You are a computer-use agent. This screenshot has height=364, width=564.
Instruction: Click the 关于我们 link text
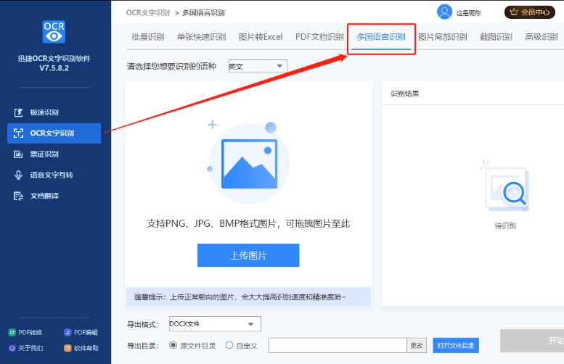click(x=30, y=348)
